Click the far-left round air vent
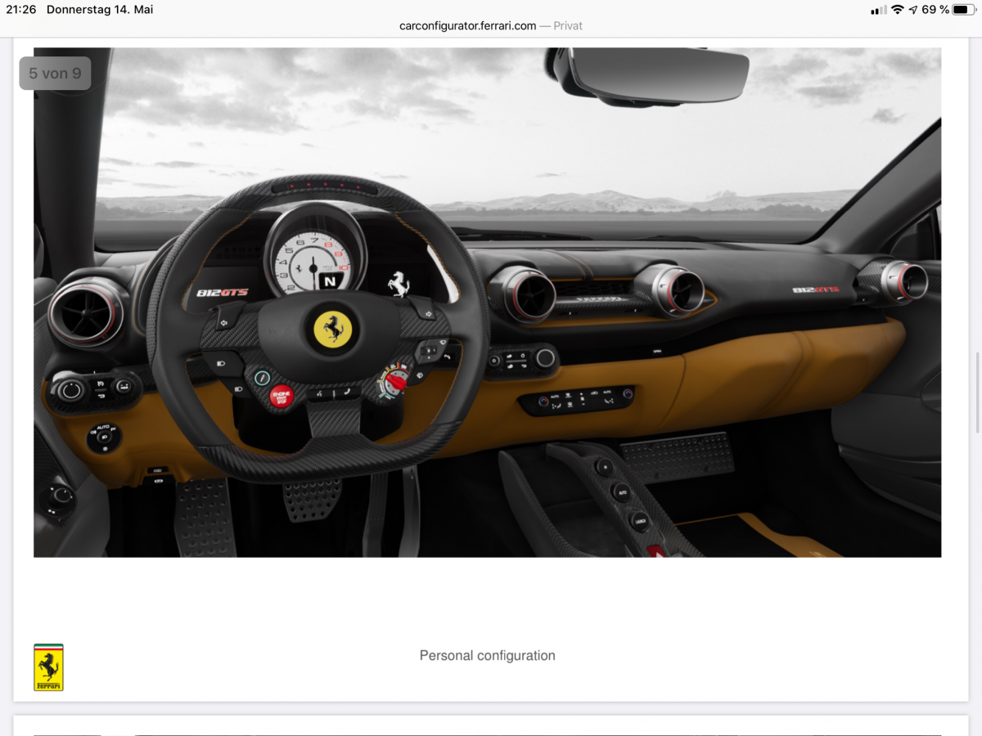This screenshot has height=736, width=982. click(x=85, y=312)
